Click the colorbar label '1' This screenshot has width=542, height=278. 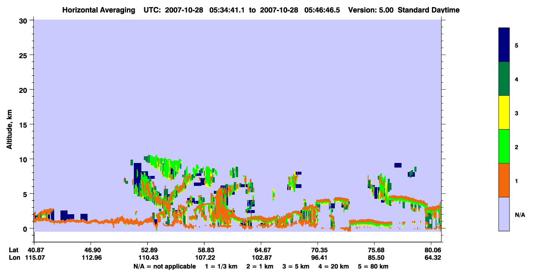click(x=517, y=180)
